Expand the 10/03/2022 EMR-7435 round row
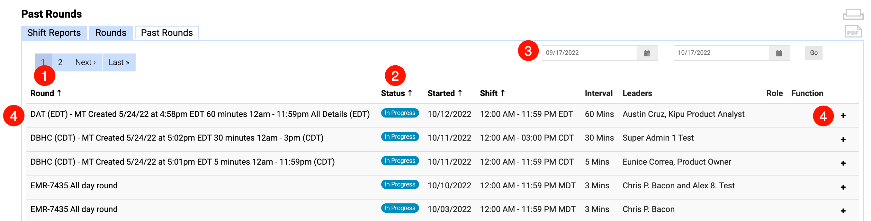The width and height of the screenshot is (871, 221). 843,211
